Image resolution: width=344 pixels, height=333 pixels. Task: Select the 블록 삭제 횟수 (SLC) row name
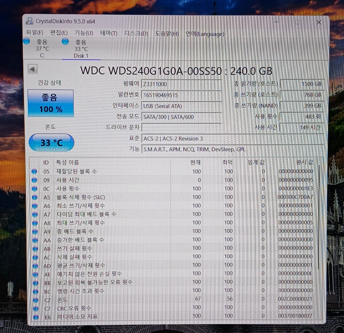click(81, 197)
